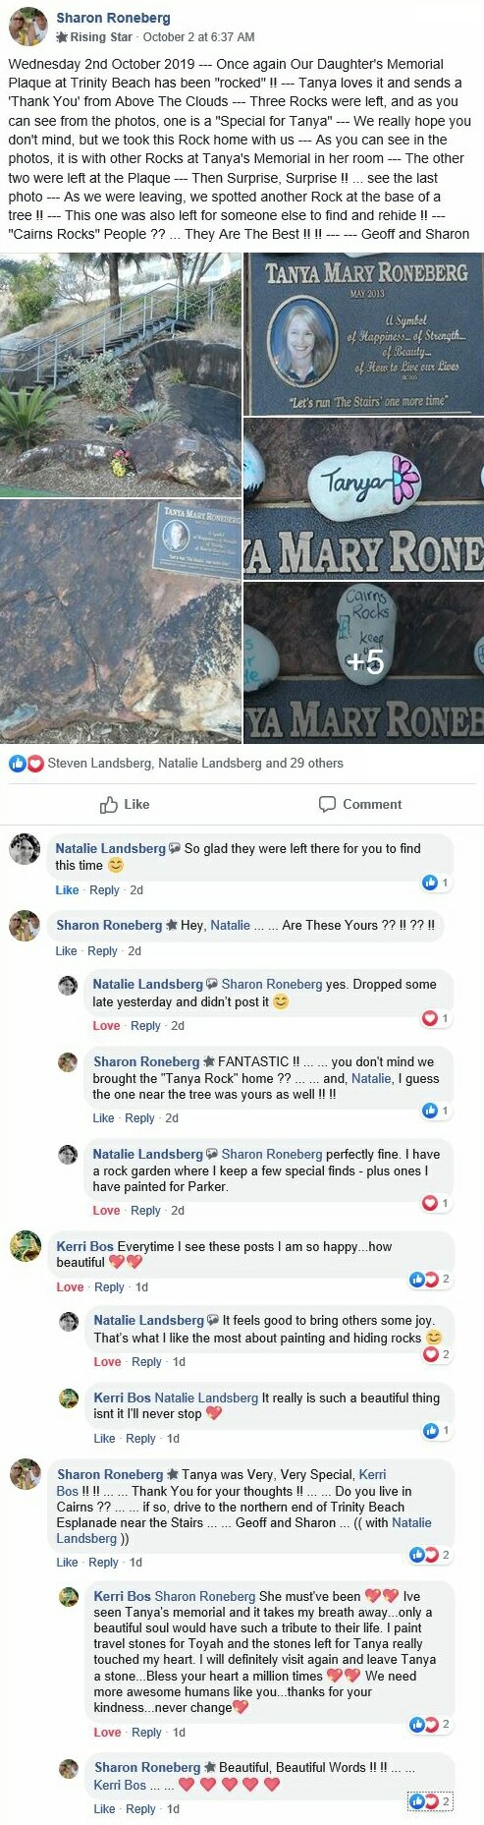Click the Rising Star badge icon under the author name
The height and width of the screenshot is (1825, 484).
pos(62,37)
